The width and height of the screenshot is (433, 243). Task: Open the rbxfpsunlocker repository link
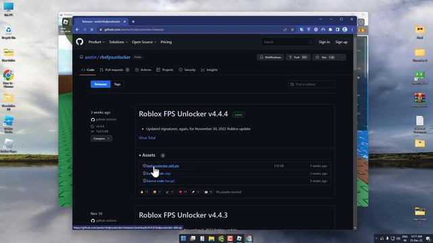click(115, 57)
